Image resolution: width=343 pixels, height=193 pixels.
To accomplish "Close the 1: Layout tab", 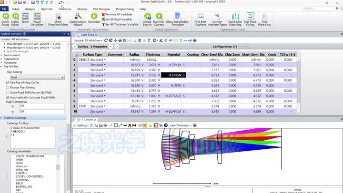I will pyautogui.click(x=95, y=120).
